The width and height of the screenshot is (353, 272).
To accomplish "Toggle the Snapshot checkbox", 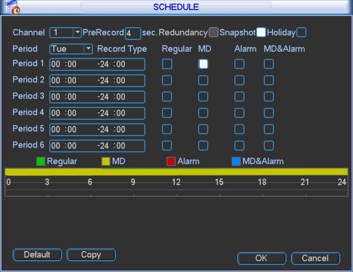I will (x=261, y=32).
